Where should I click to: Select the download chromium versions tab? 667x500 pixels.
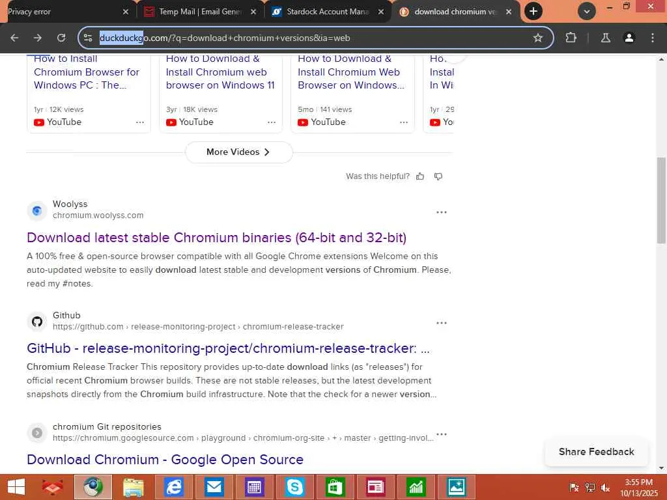pos(455,12)
